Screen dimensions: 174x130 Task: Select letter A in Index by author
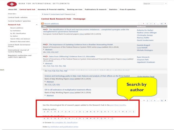[x=44, y=112]
